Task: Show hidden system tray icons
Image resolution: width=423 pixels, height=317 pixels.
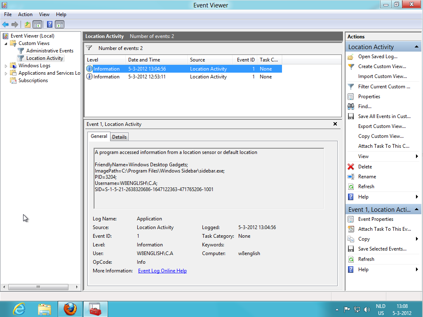Action: 337,310
